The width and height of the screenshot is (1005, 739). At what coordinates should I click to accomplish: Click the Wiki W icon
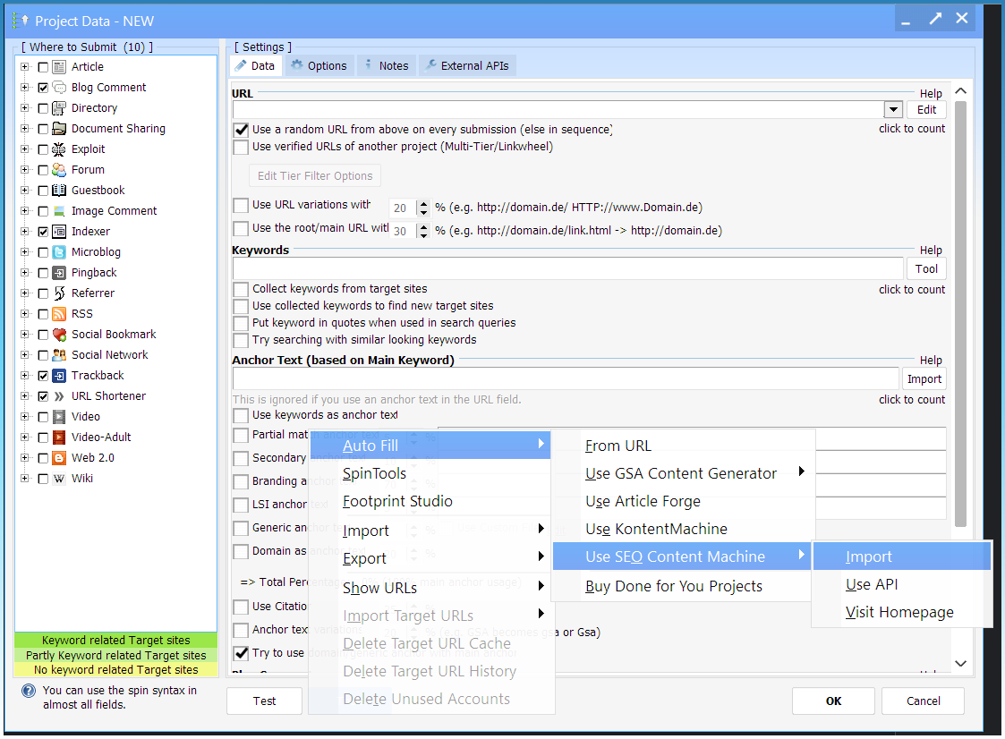(x=59, y=479)
